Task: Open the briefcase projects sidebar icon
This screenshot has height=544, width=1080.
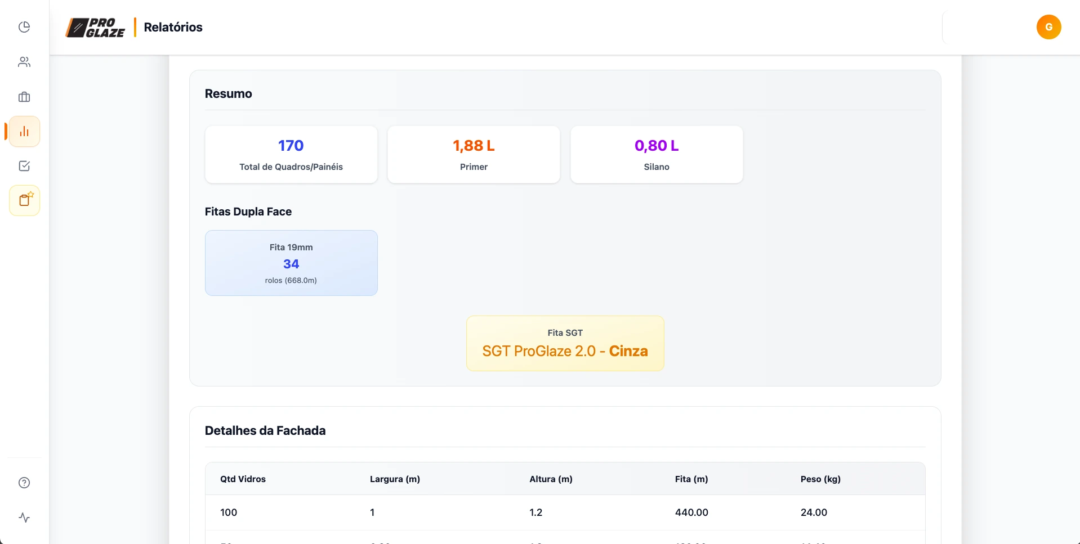Action: pyautogui.click(x=24, y=97)
